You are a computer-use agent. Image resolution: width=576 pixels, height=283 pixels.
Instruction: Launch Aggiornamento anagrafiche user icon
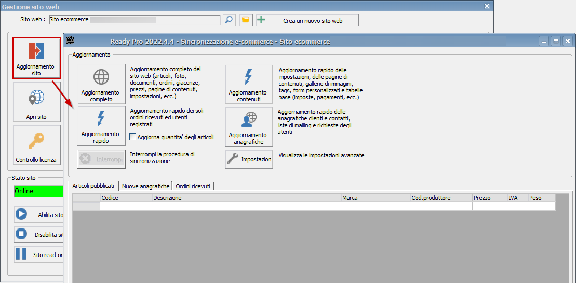[248, 127]
